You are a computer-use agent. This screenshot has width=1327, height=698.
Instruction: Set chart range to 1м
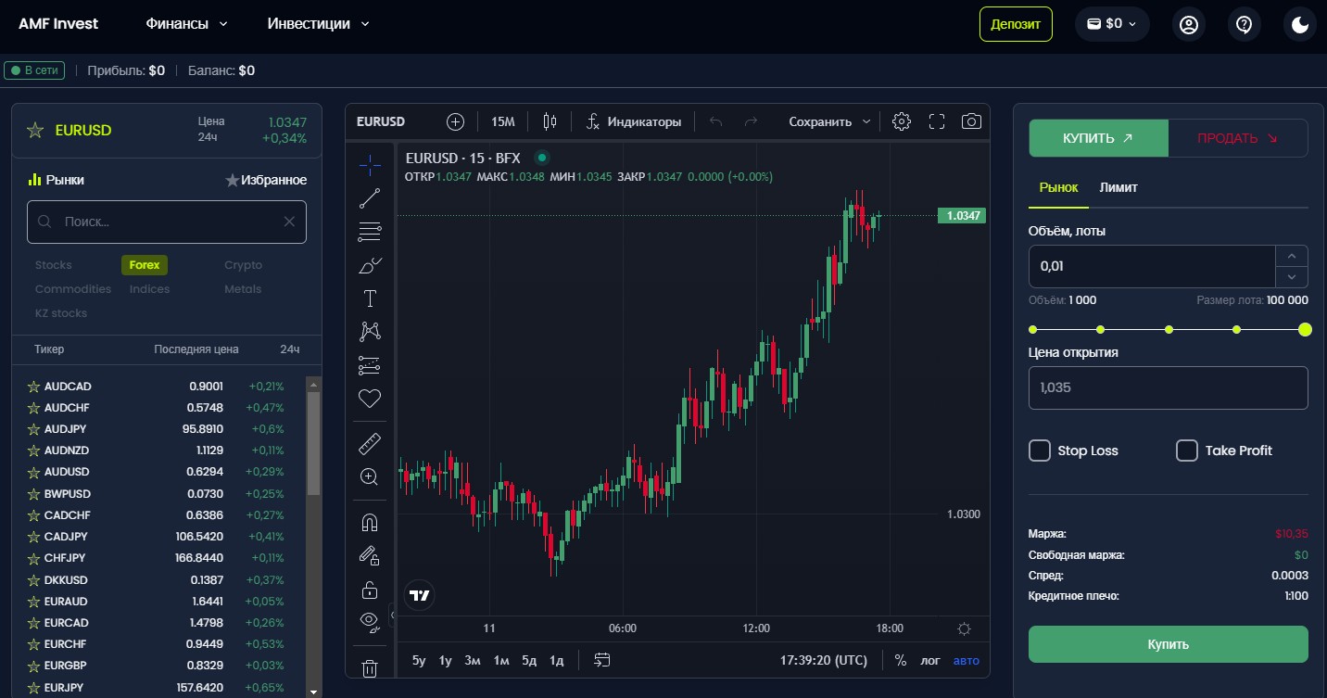[x=501, y=661]
